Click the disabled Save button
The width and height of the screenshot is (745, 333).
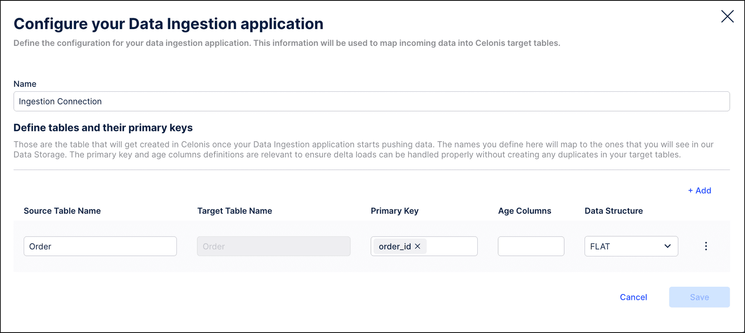(x=700, y=297)
